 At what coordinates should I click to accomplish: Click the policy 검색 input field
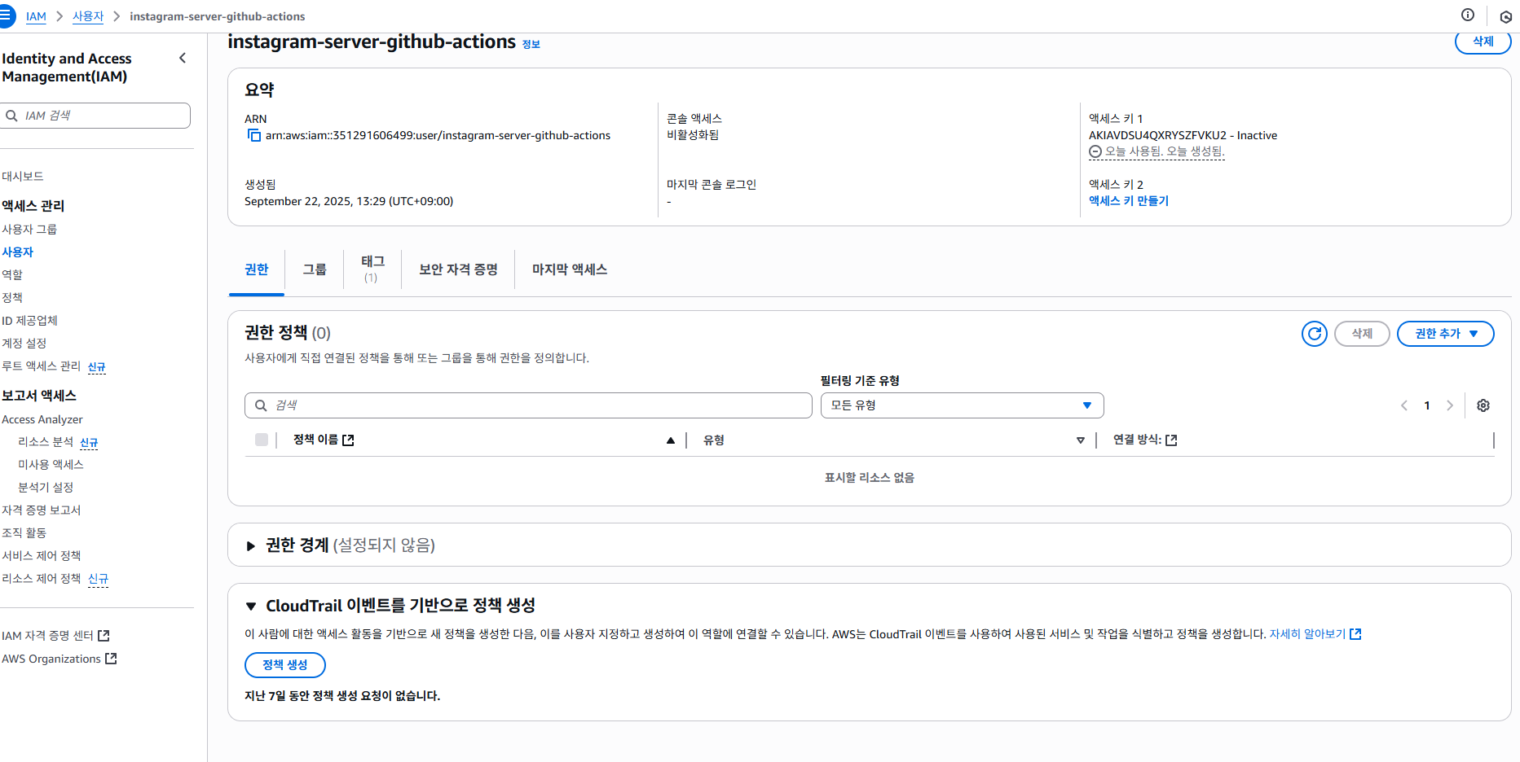pos(528,405)
